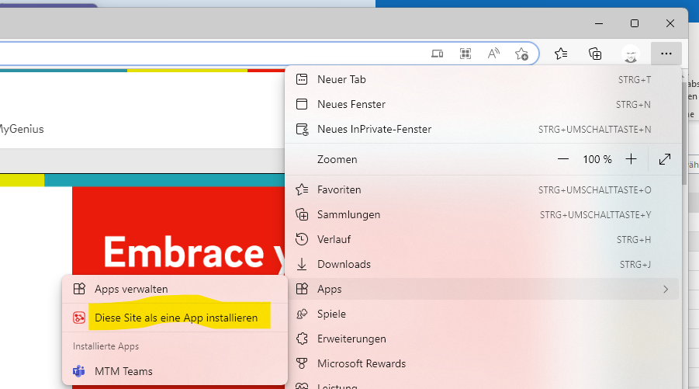
Task: Open the Favorites list toolbar icon
Action: [x=561, y=54]
